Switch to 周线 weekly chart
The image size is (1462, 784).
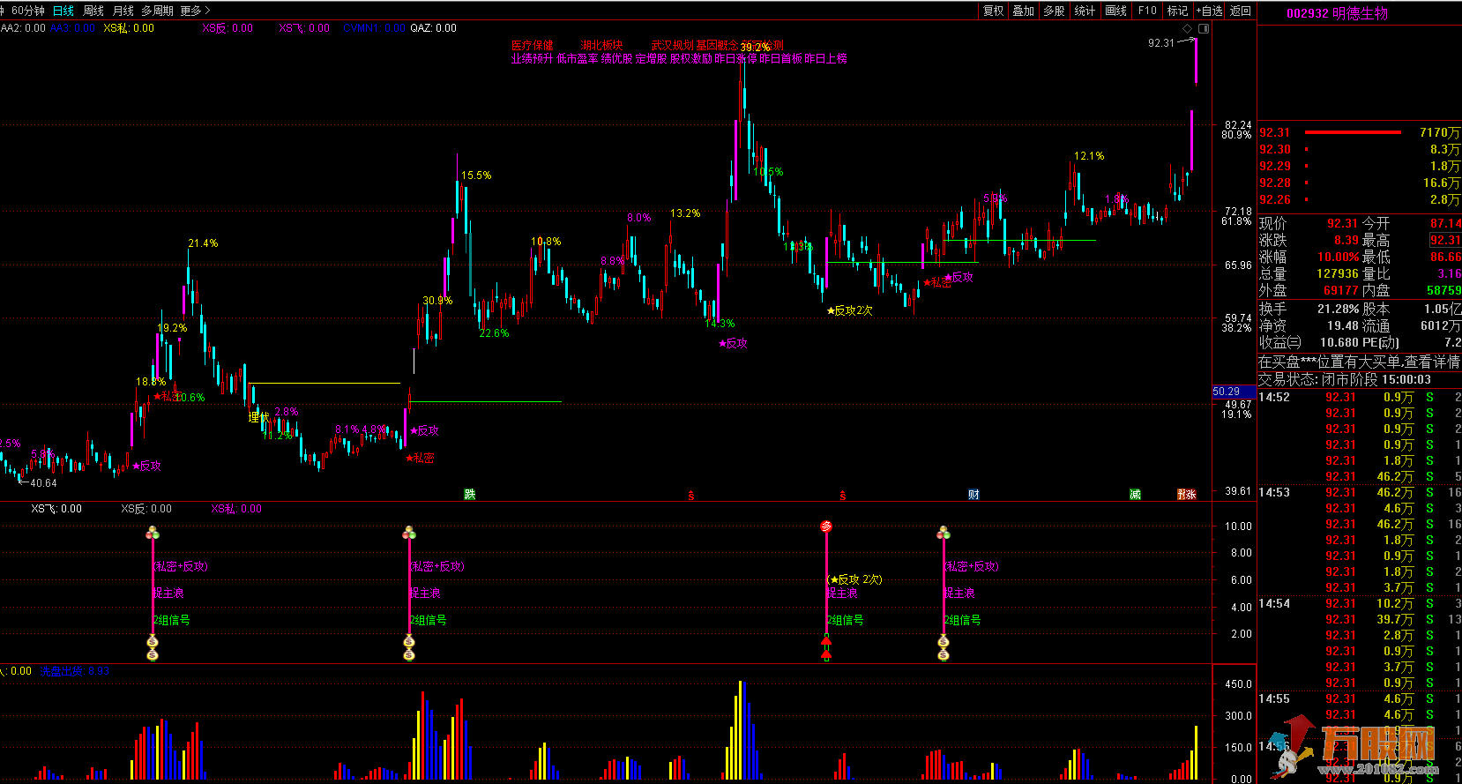coord(93,11)
